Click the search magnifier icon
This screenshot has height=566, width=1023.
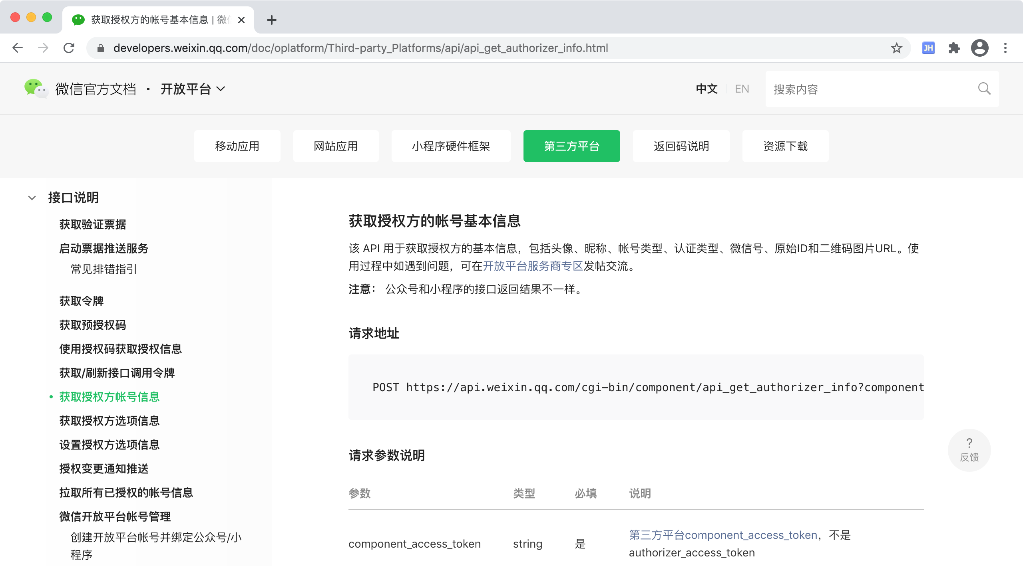[984, 89]
